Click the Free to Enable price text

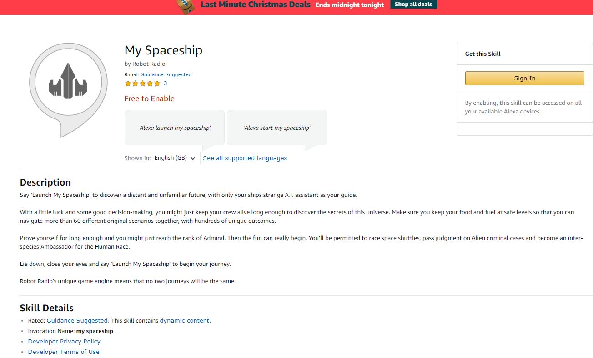pos(149,98)
